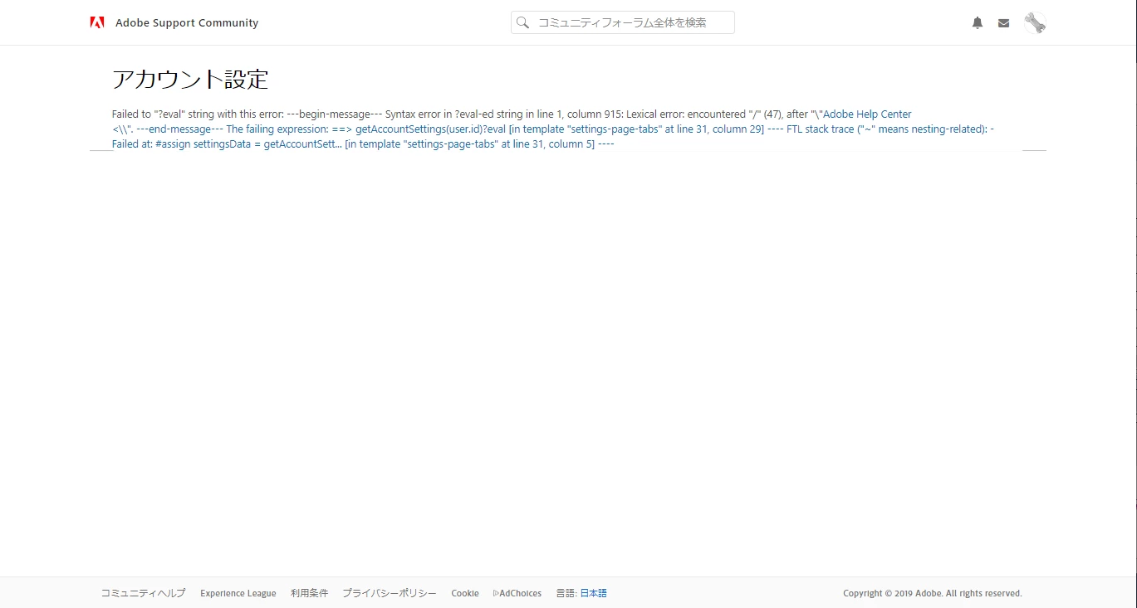Screen dimensions: 1137x608
Task: Click the Adobe Help Center link text
Action: (867, 114)
